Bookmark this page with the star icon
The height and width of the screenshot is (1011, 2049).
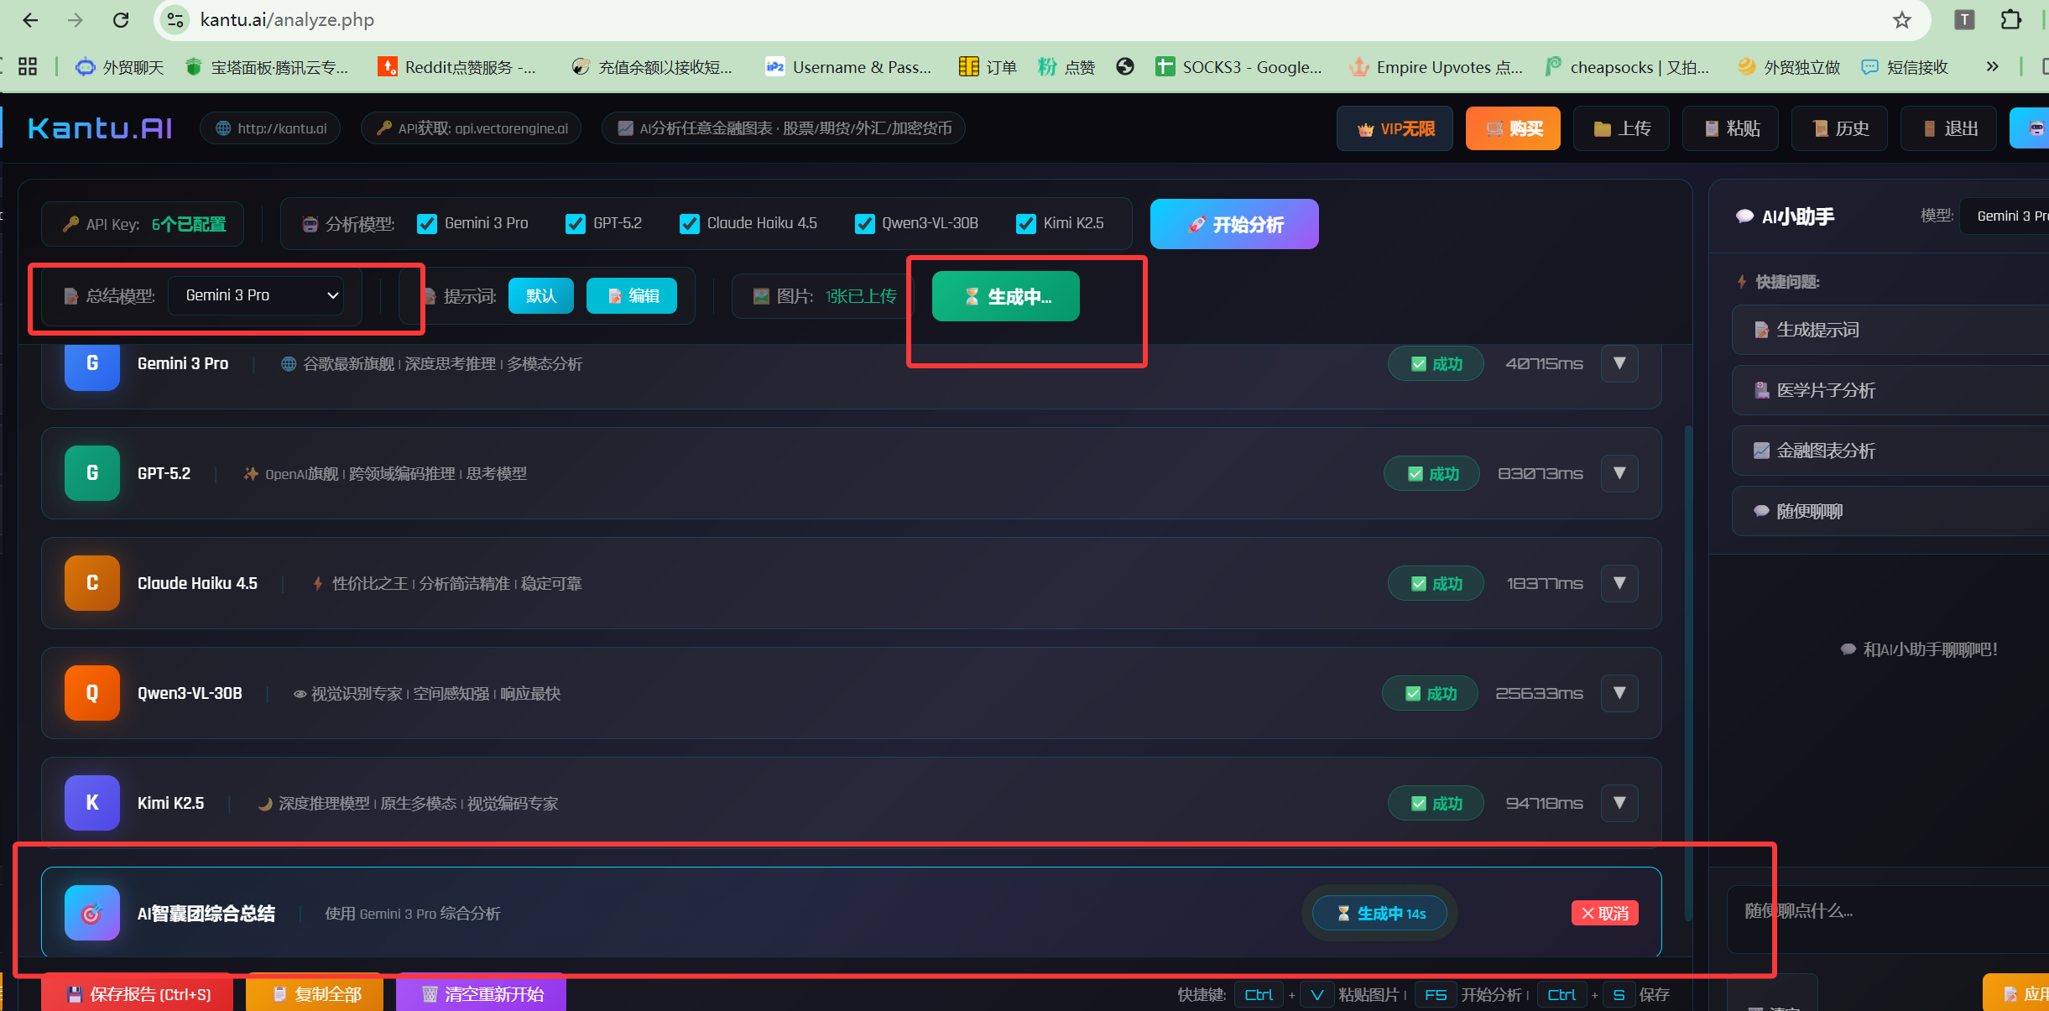(x=1901, y=20)
